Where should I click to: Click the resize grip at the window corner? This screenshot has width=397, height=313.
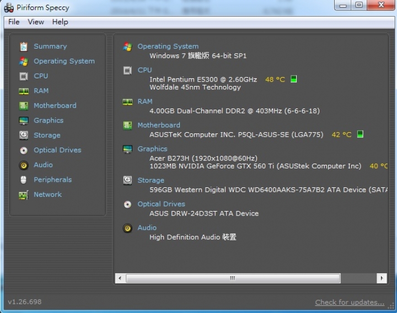(391, 306)
